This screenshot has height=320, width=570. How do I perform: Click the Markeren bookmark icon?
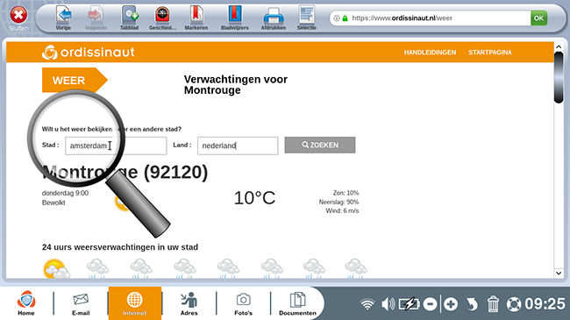pos(196,18)
